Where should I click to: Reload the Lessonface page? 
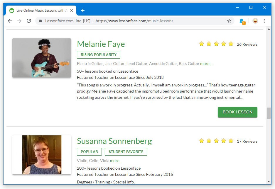29,21
